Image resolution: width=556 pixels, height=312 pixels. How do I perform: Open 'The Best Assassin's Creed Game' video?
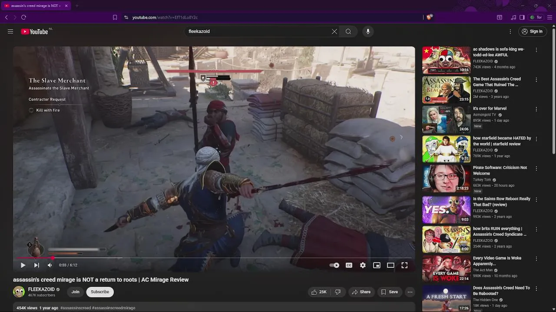tap(446, 90)
